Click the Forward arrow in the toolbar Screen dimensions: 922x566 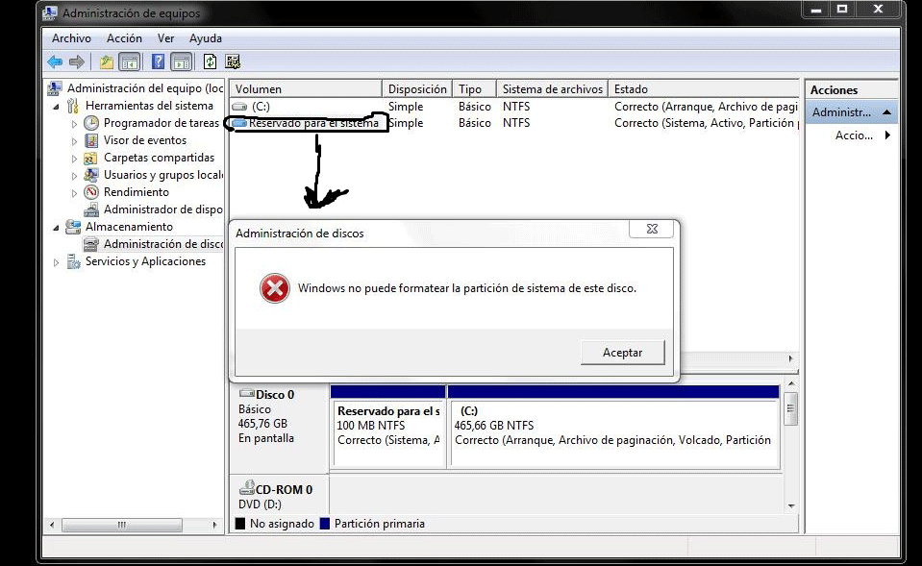pos(77,62)
